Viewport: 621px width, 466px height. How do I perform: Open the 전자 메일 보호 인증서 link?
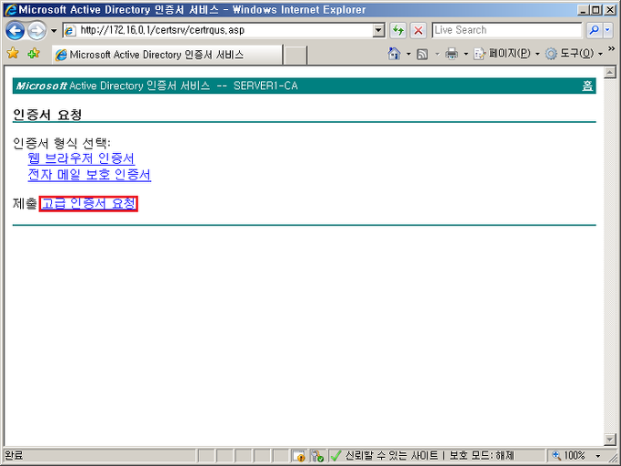click(x=89, y=175)
